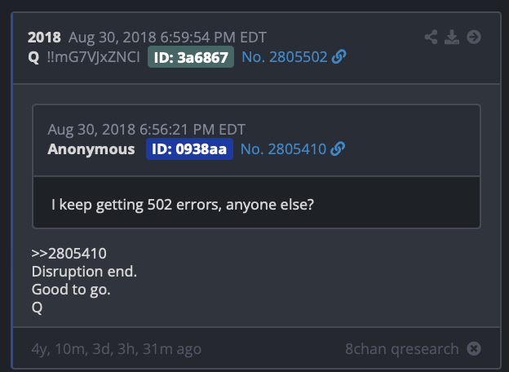509x372 pixels.
Task: Click the quoted "502 errors" message text
Action: (x=183, y=205)
